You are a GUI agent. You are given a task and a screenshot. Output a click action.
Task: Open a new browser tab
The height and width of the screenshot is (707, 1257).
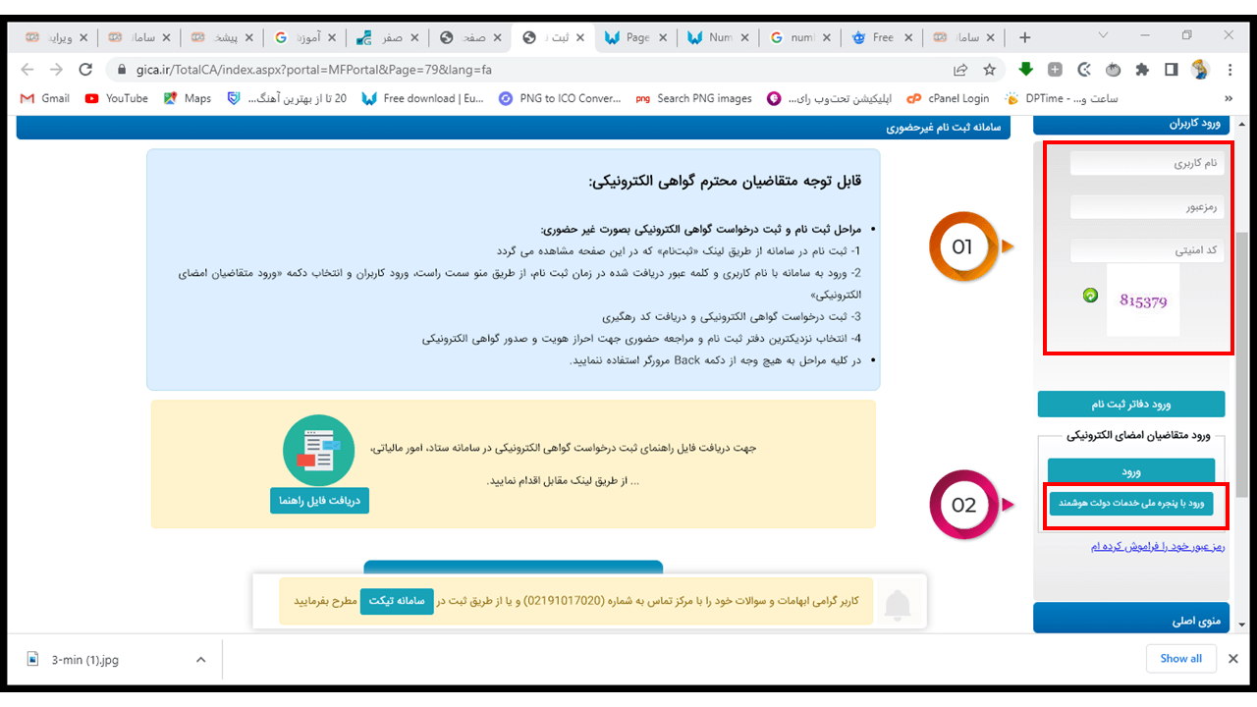[1025, 37]
